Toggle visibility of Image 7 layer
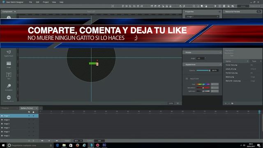Image resolution: width=263 pixels, height=148 pixels. click(x=29, y=116)
